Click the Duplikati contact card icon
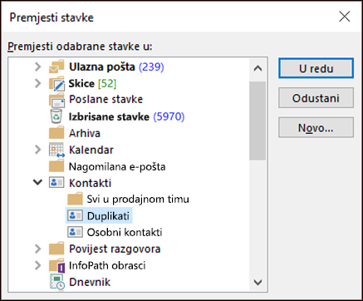This screenshot has height=301, width=363. pyautogui.click(x=75, y=215)
